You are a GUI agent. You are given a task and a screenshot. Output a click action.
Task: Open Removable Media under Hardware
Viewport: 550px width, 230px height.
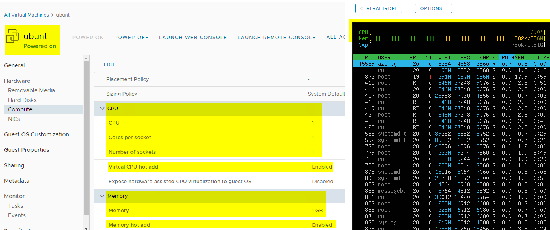[31, 90]
